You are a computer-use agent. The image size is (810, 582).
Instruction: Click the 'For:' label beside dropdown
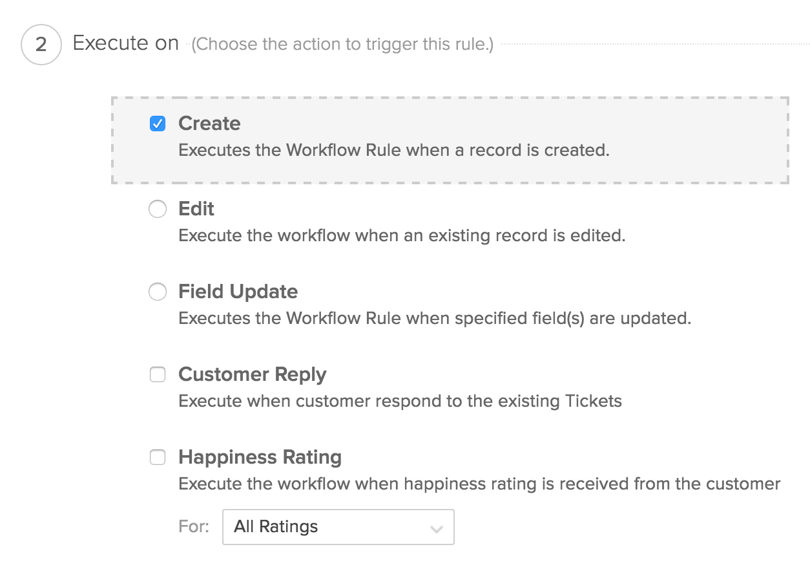tap(194, 527)
